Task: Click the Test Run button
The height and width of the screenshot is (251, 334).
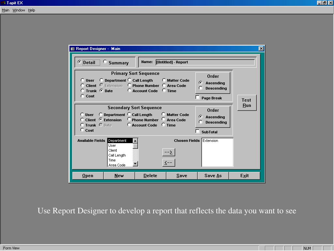Action: (x=247, y=103)
